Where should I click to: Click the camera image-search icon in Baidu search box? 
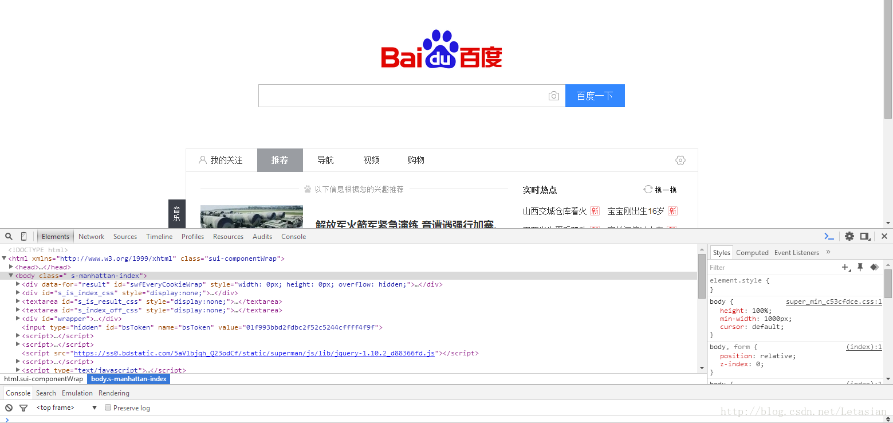point(553,96)
